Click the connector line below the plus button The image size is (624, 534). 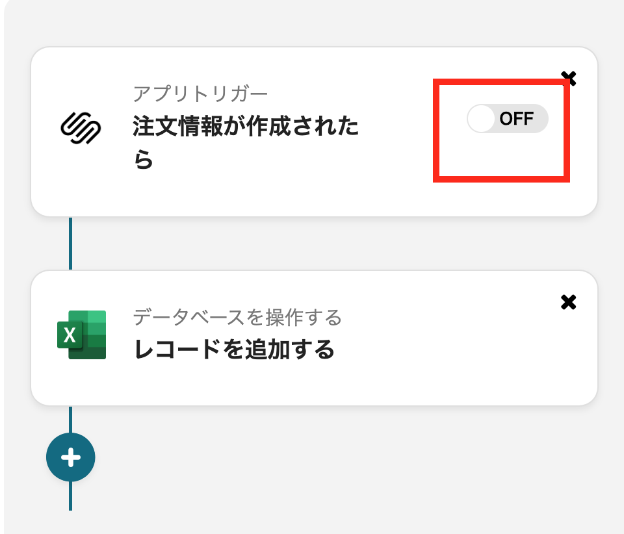coord(70,496)
